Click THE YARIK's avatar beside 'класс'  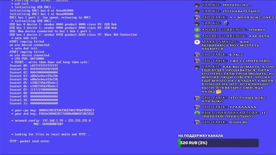coord(197,55)
